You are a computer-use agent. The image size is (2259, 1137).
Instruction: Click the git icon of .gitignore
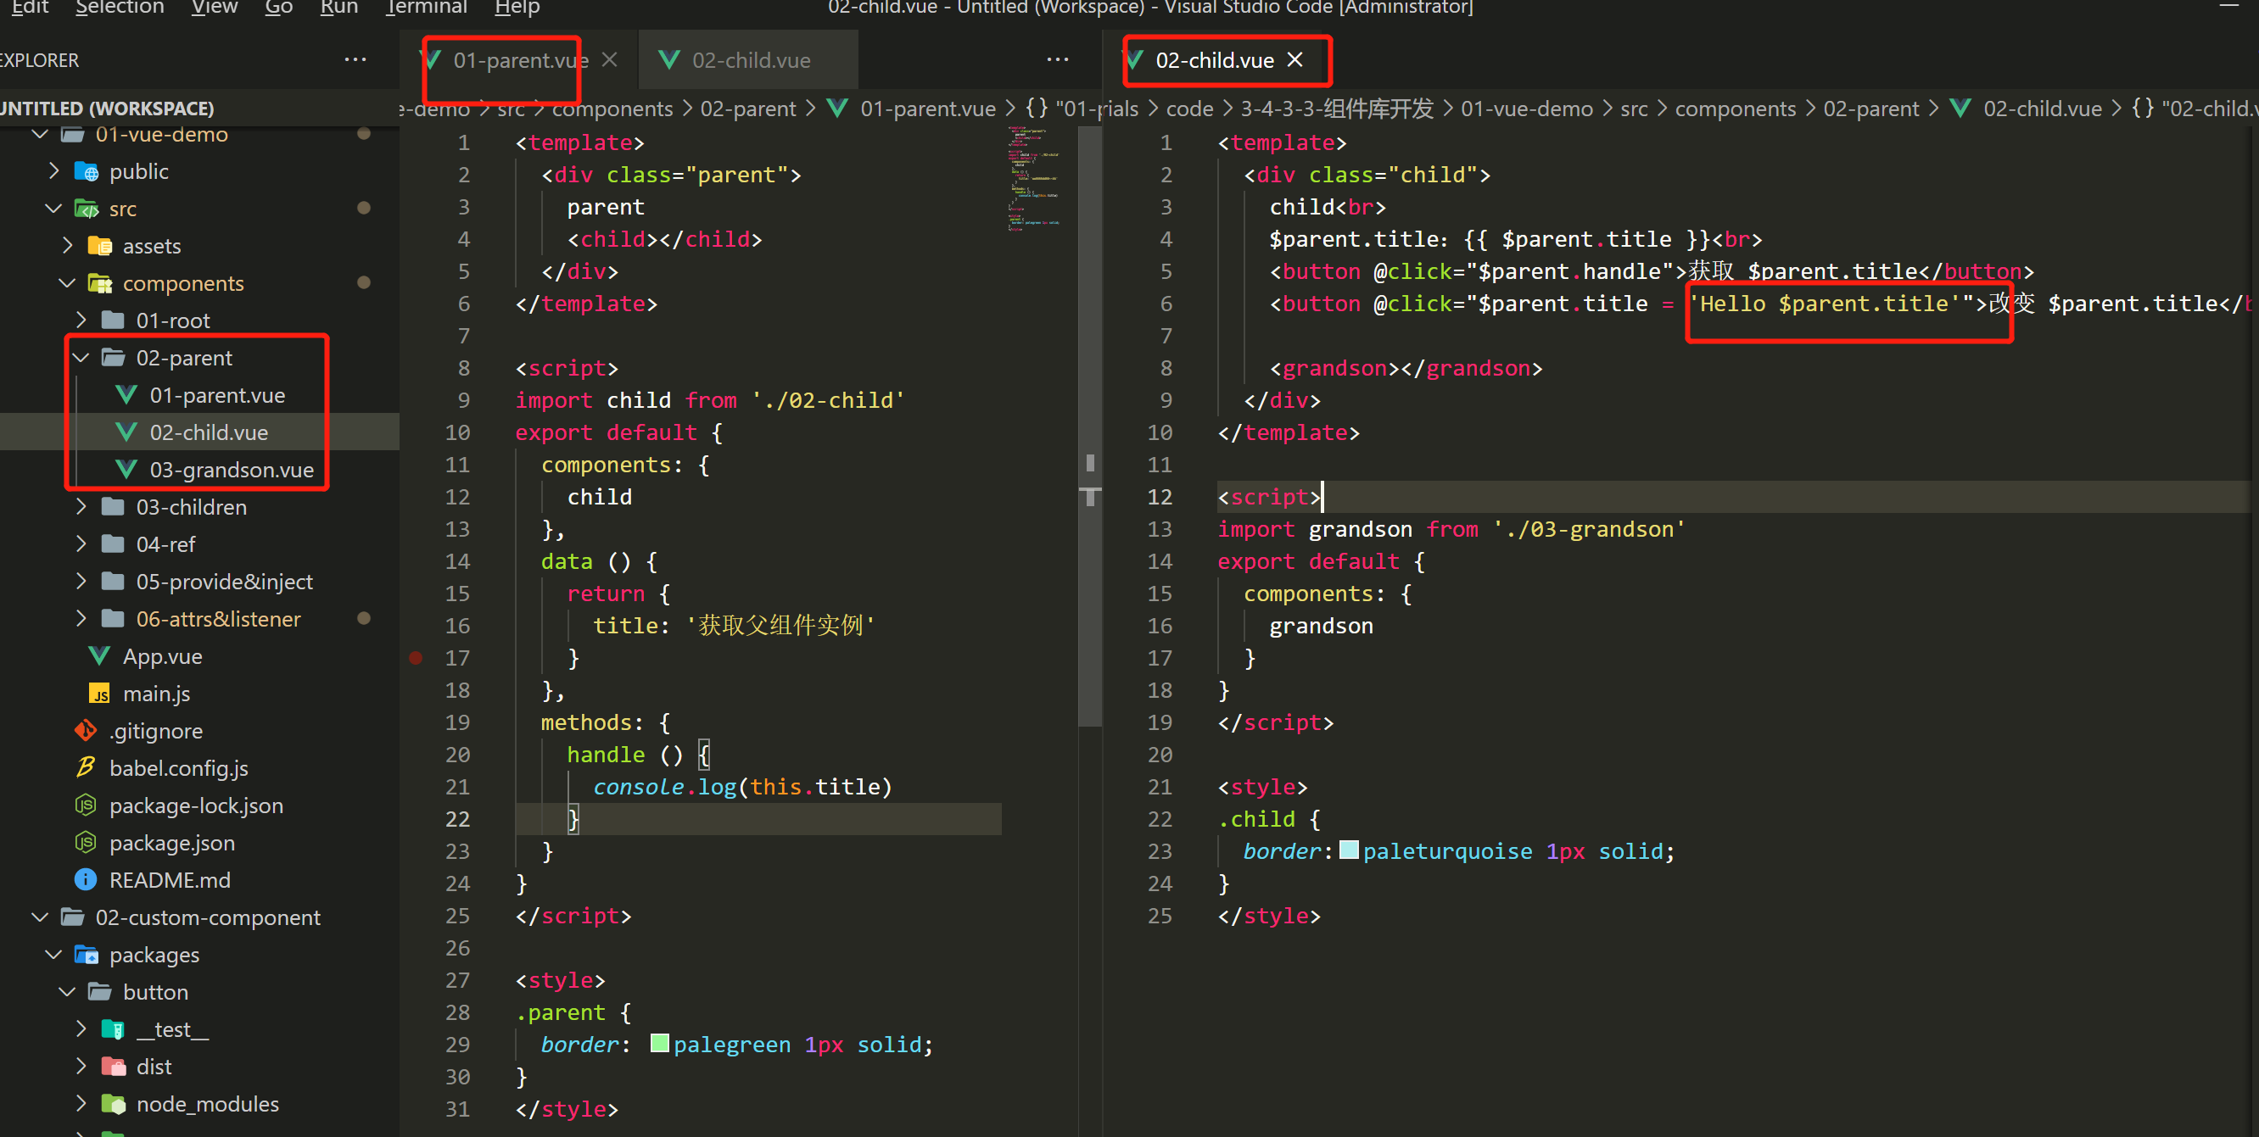[86, 730]
